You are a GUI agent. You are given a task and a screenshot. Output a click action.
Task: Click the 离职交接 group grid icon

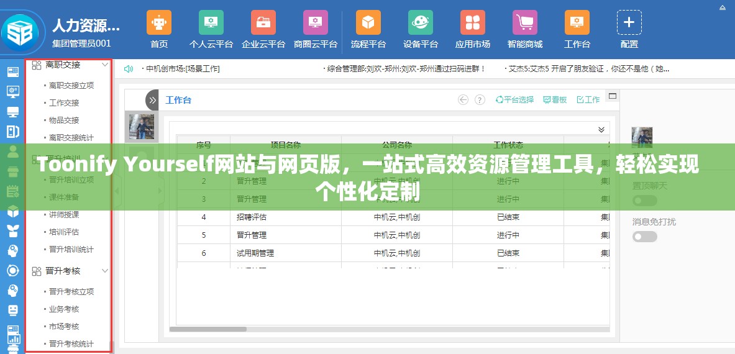37,65
